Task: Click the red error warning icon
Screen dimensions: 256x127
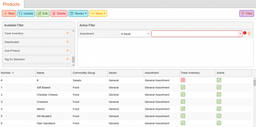Action: tap(245, 33)
